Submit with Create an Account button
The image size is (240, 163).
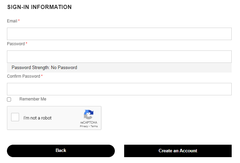point(178,151)
